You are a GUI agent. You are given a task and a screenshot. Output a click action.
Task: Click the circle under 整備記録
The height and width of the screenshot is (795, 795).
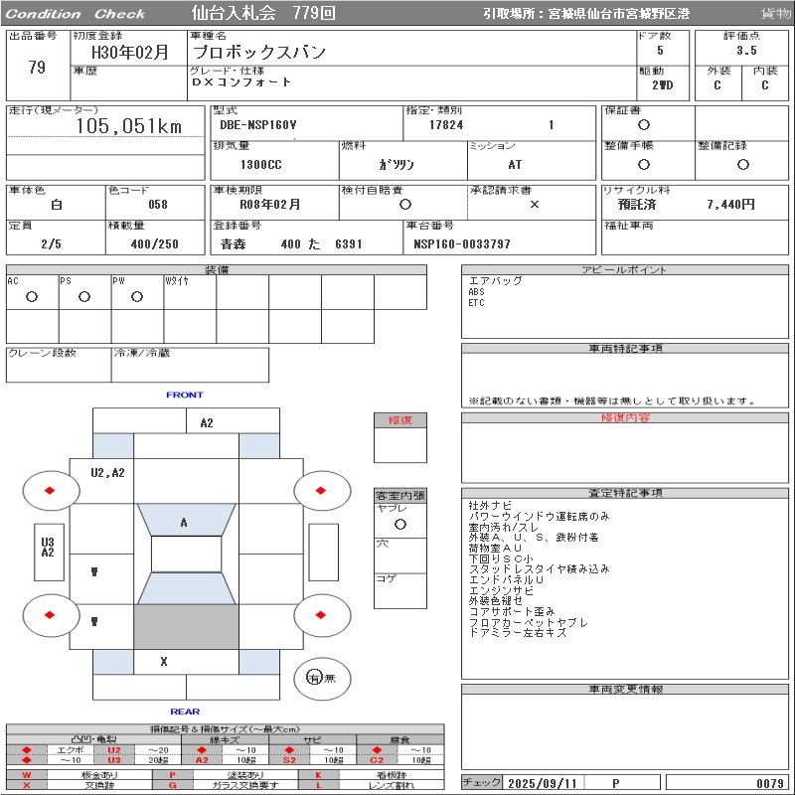pos(742,164)
